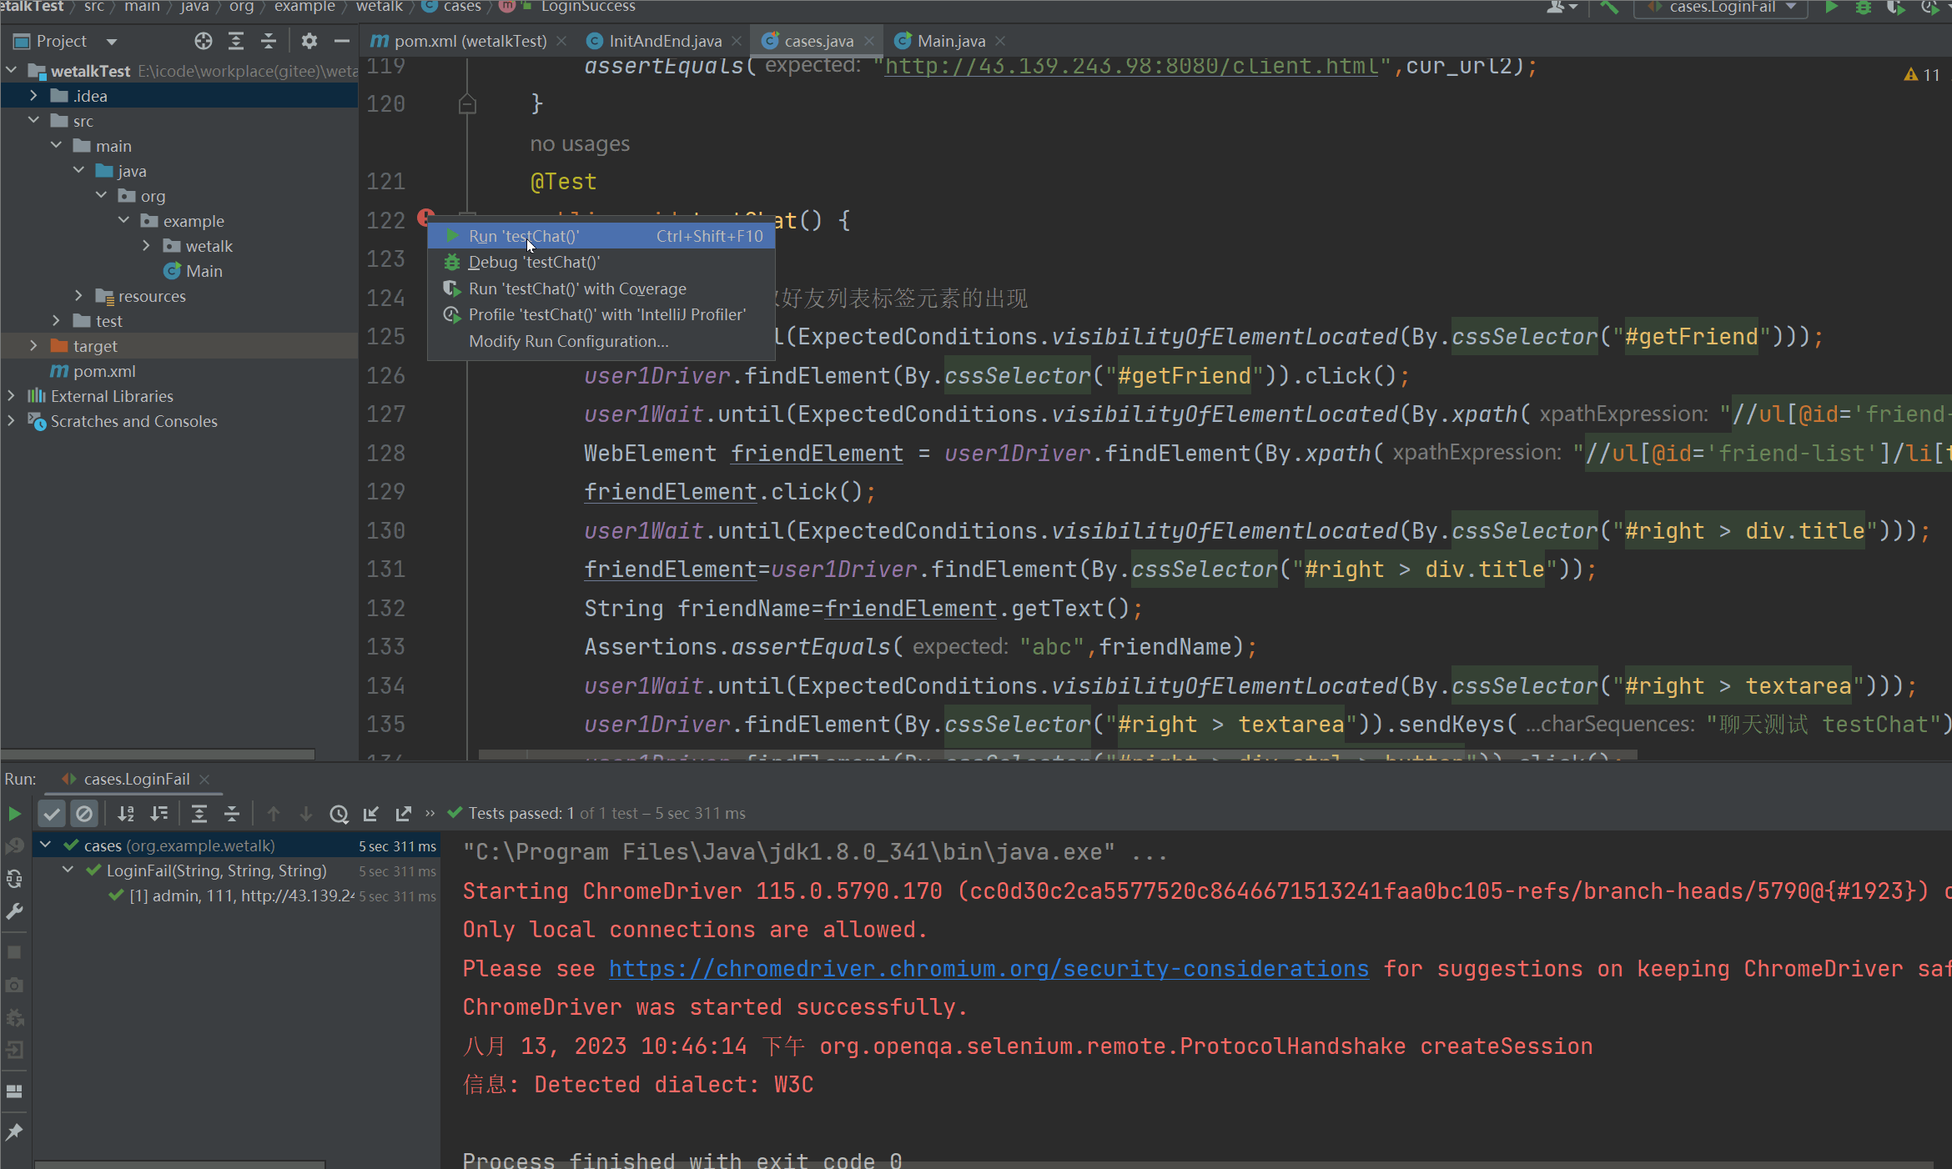Expand the target folder
Viewport: 1952px width, 1169px height.
point(33,345)
